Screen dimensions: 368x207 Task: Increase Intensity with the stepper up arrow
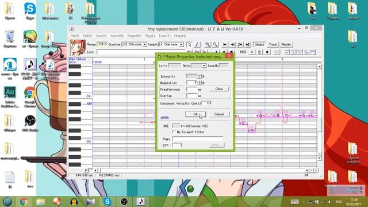tap(200, 75)
